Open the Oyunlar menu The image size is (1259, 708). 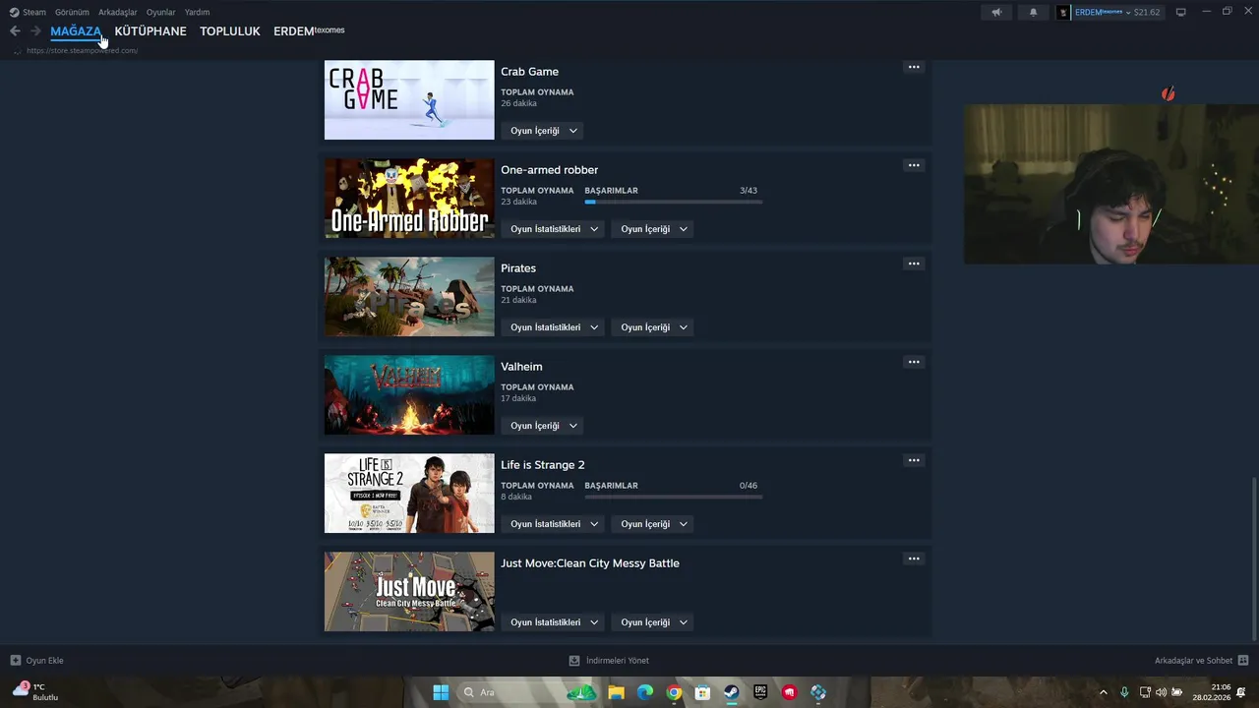(x=161, y=12)
